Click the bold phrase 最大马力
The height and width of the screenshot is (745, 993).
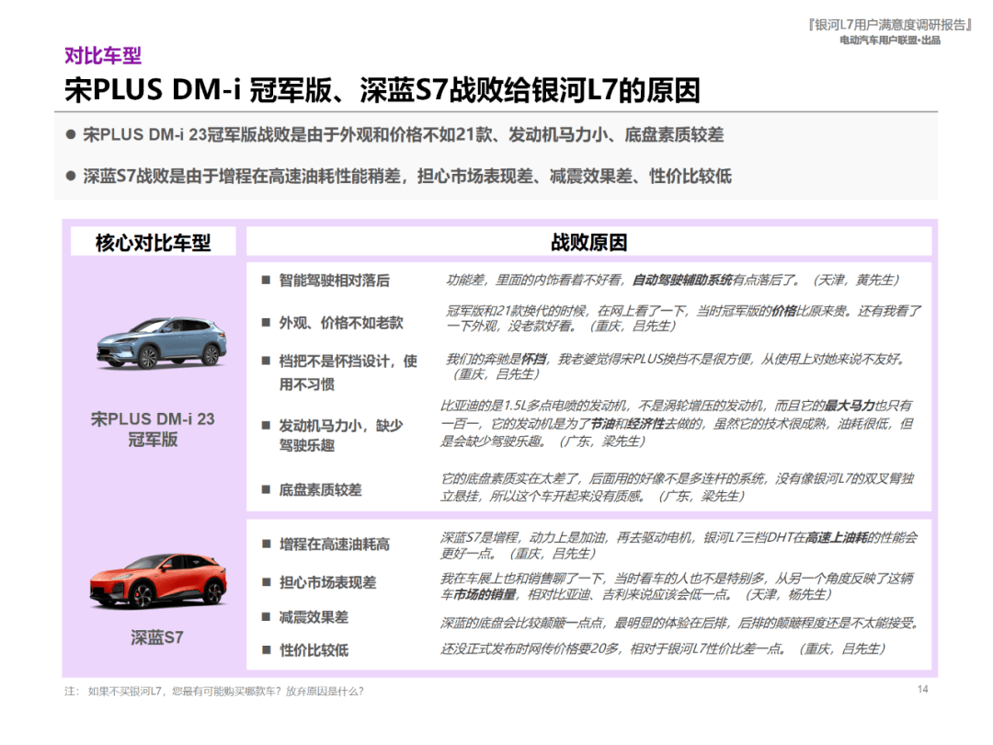[x=850, y=406]
